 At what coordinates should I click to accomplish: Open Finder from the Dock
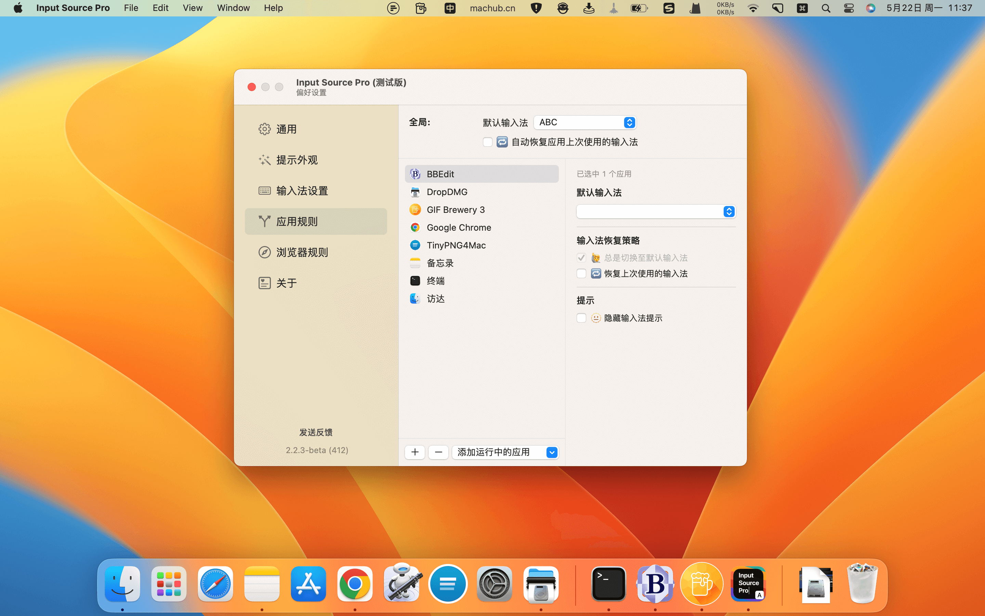[x=122, y=584]
